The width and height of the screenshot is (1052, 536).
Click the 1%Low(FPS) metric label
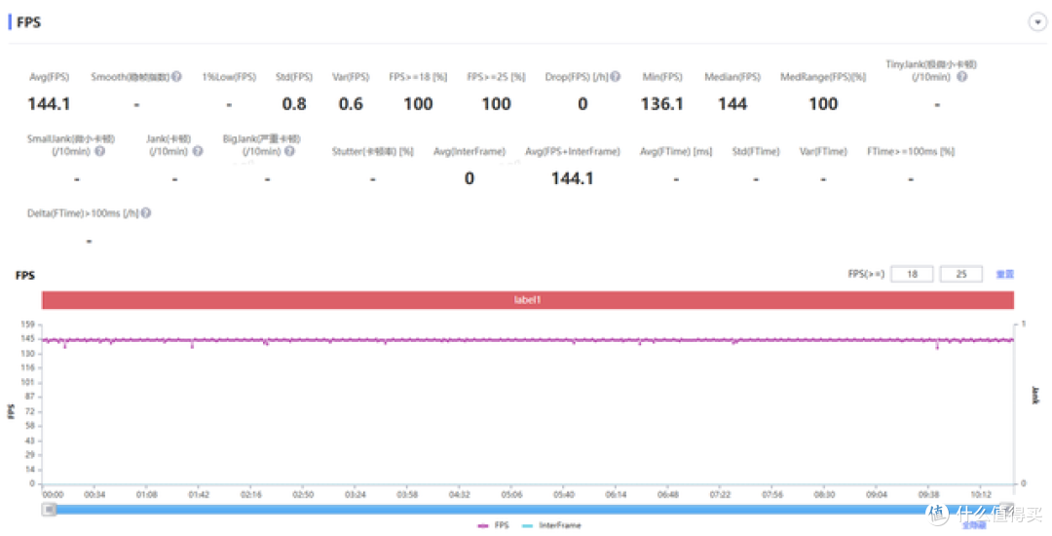[x=229, y=77]
